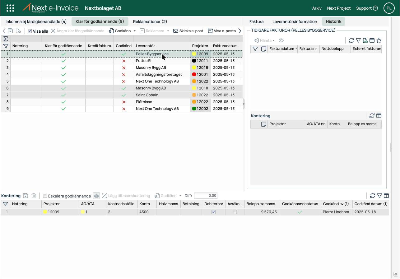
Task: Click the filter funnel in bottom Kontering header
Action: [5, 204]
